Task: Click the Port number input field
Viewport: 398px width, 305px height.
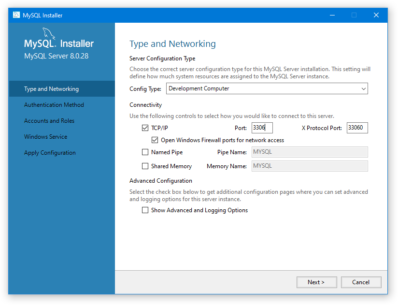Action: [262, 128]
